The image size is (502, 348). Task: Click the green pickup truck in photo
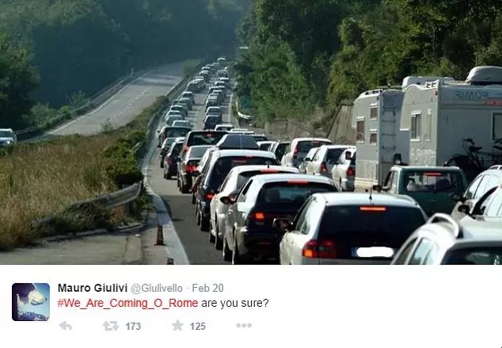click(x=424, y=189)
